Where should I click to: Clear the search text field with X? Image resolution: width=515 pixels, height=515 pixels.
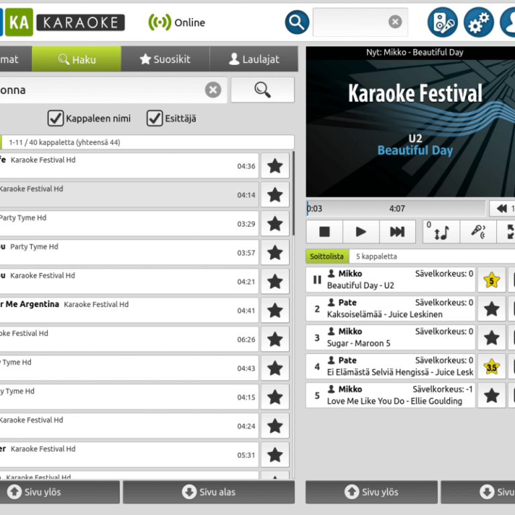click(213, 90)
